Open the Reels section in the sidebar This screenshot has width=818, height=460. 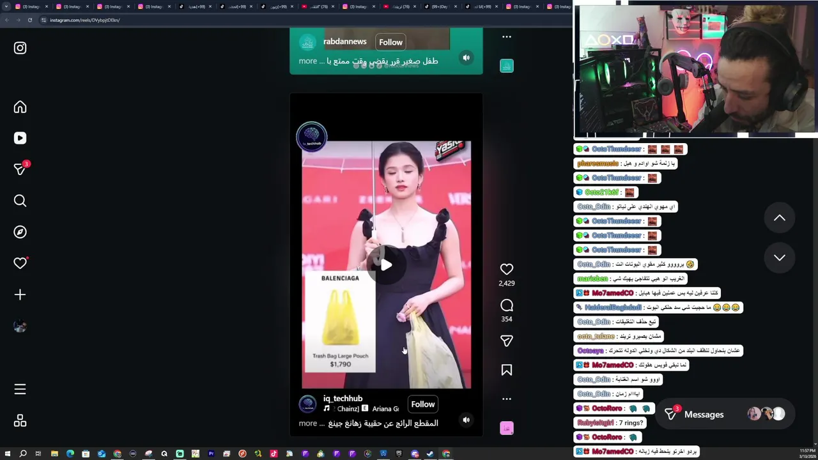coord(20,138)
